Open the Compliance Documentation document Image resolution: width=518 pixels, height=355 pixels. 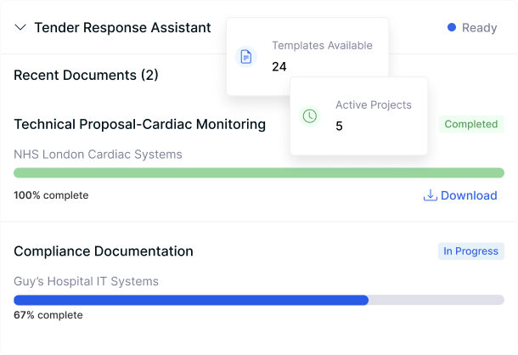(104, 251)
